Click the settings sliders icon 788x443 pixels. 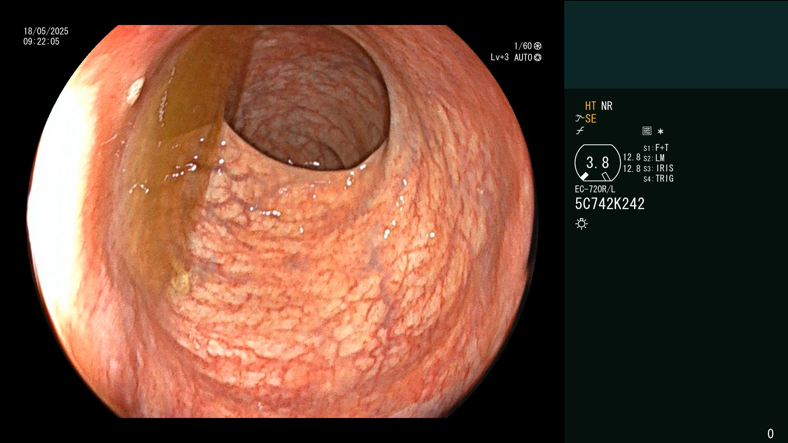(647, 131)
